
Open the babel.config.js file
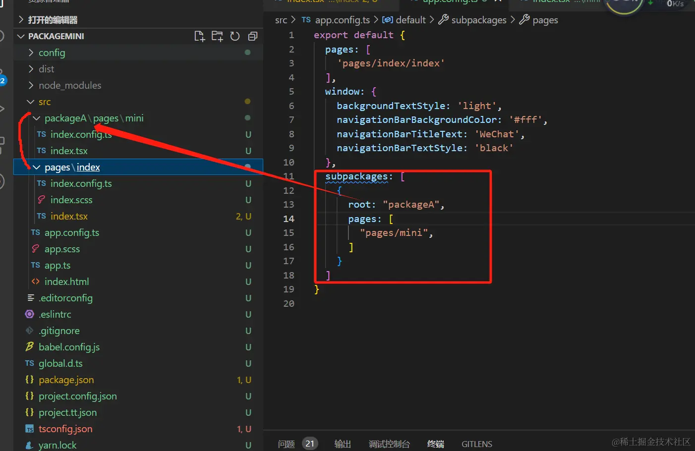click(x=69, y=347)
